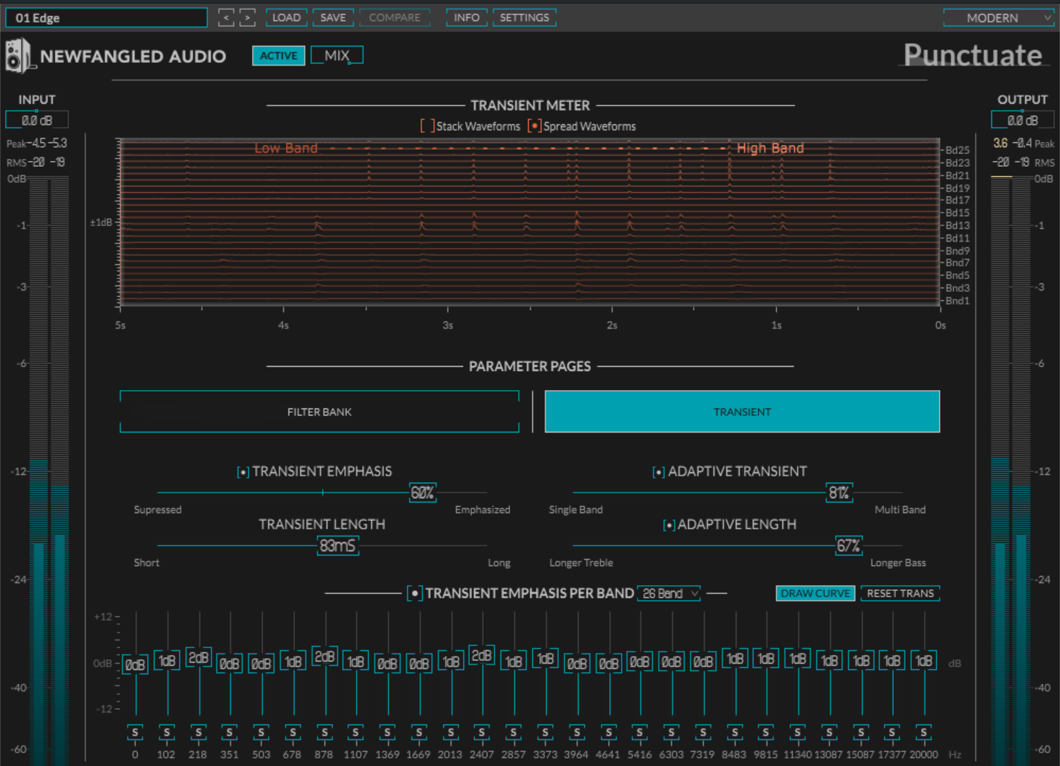Solo the 2013 Hz band
The image size is (1060, 766).
click(451, 733)
